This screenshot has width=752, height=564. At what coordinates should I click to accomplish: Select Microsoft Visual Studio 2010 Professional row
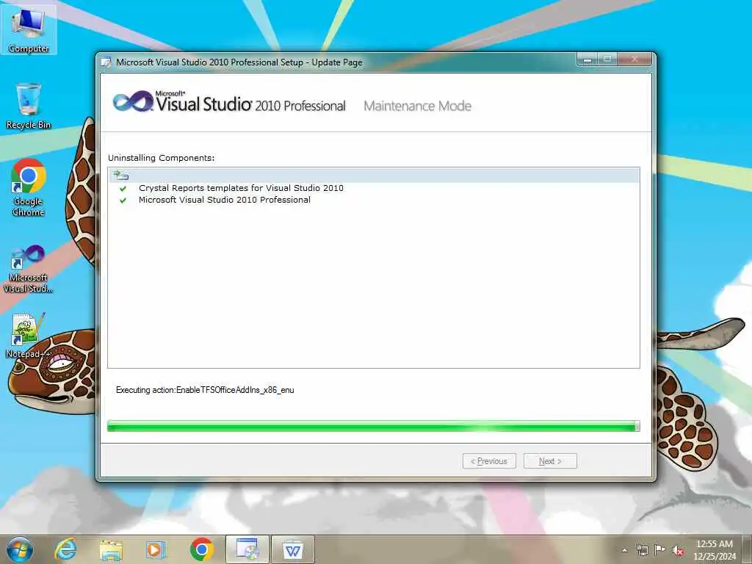point(225,200)
